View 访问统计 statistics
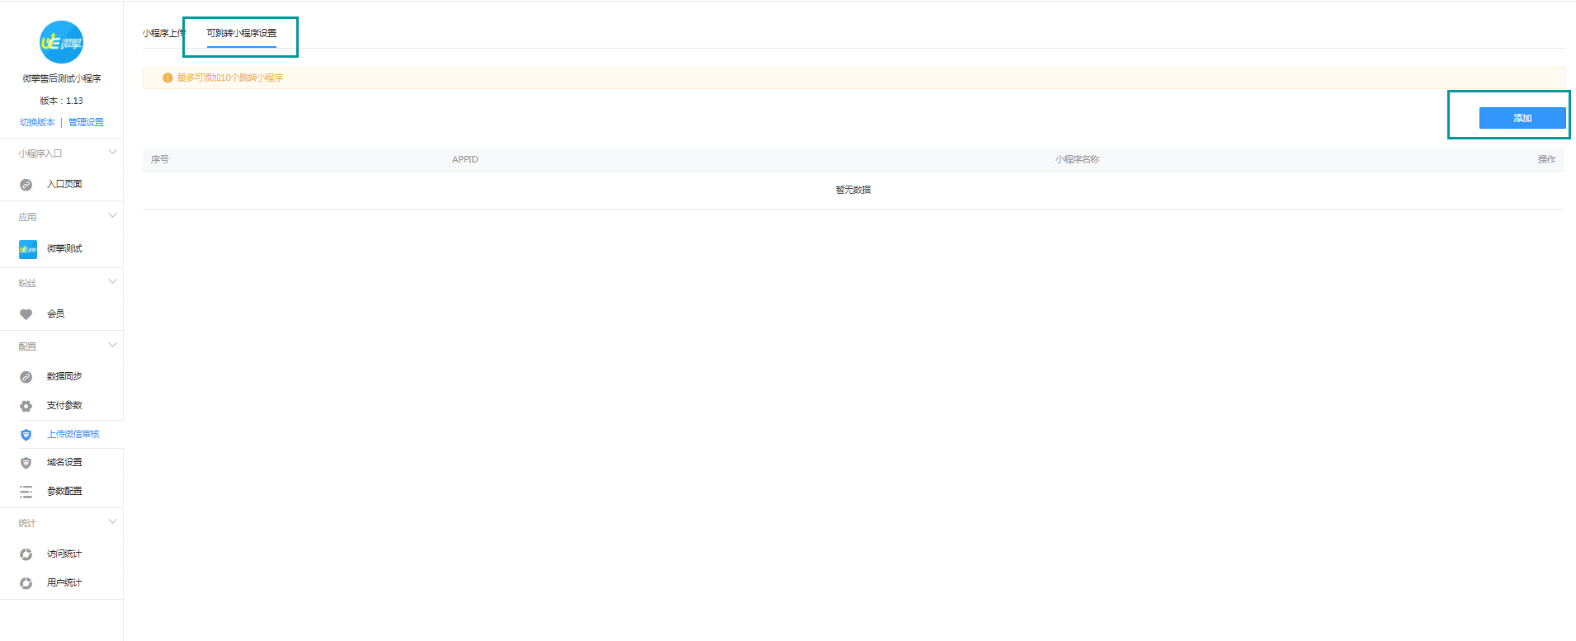 (x=64, y=554)
